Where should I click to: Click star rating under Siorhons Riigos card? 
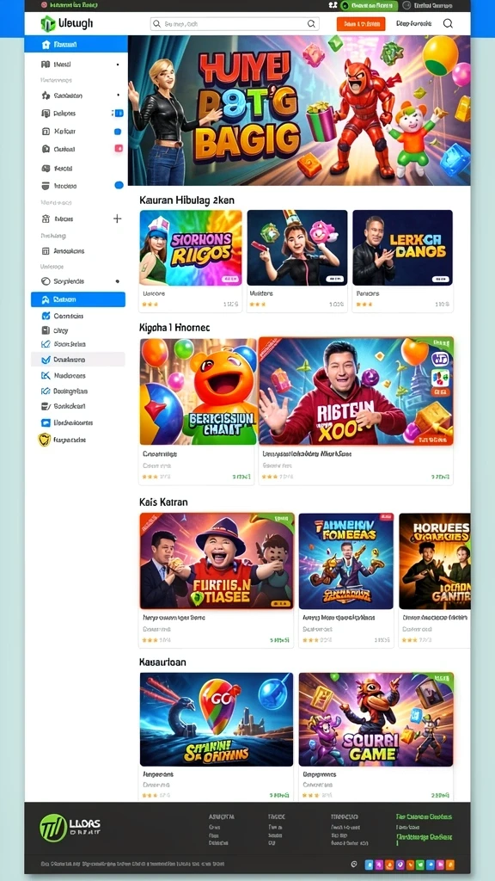click(150, 304)
